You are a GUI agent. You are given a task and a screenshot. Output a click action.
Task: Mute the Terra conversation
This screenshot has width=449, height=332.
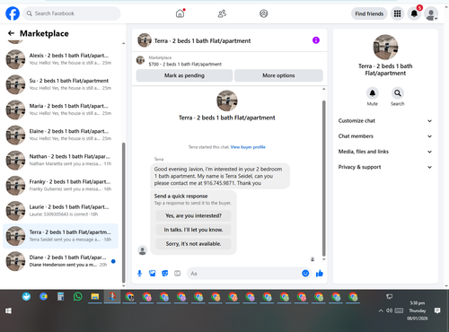tap(373, 93)
